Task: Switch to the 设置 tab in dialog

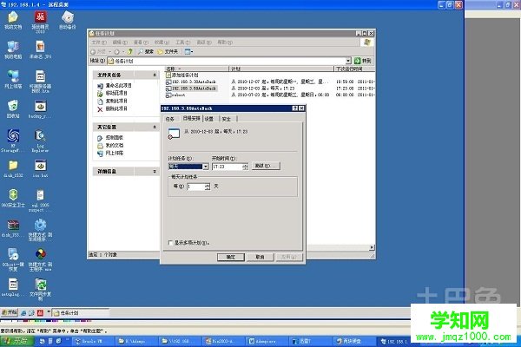Action: 209,119
